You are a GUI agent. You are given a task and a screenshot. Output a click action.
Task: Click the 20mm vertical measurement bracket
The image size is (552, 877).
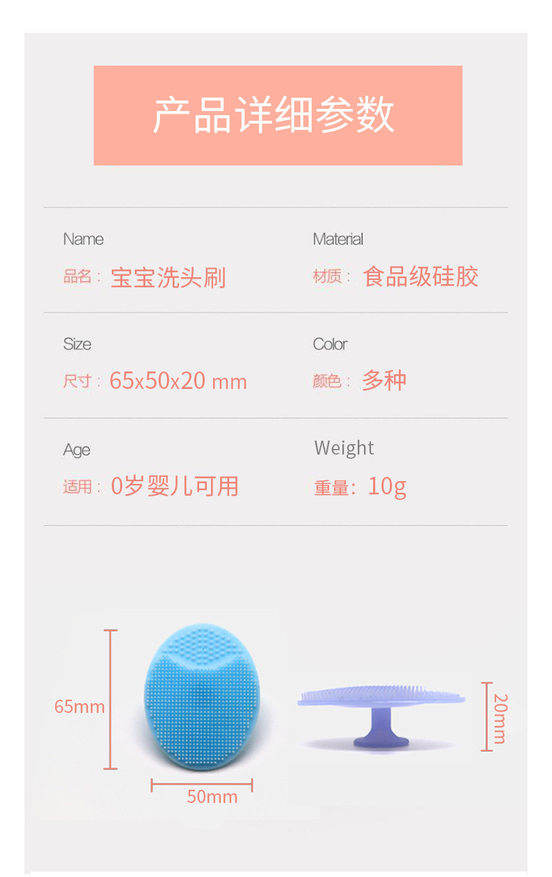pos(486,717)
